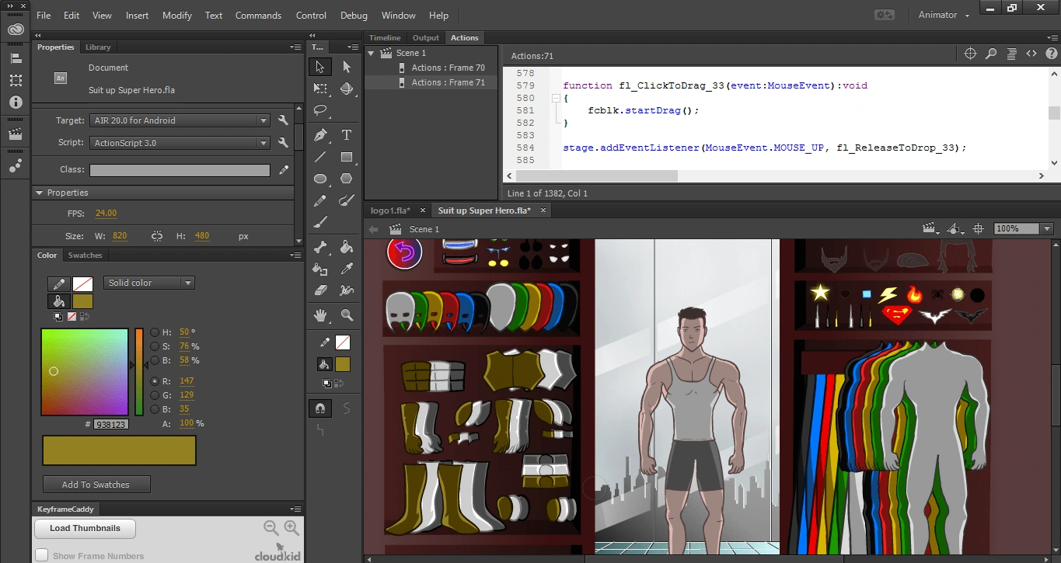Select the Pen tool
The width and height of the screenshot is (1061, 563).
tap(320, 135)
